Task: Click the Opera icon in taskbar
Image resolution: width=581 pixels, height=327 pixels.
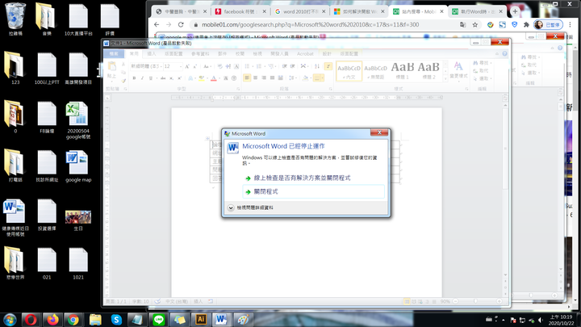Action: (x=31, y=320)
